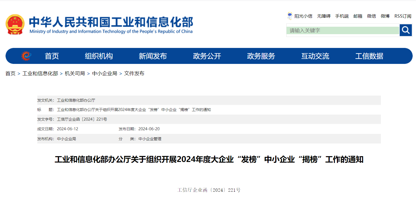Open the 组织机构 navigation menu

pyautogui.click(x=99, y=56)
